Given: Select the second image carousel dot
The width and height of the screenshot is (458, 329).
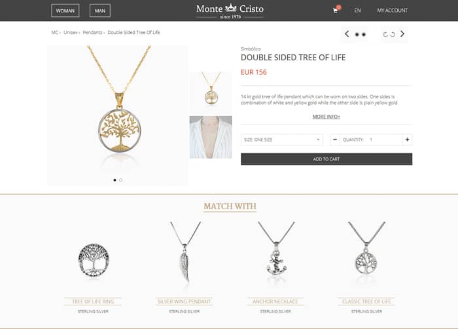Looking at the screenshot, I should [x=121, y=180].
